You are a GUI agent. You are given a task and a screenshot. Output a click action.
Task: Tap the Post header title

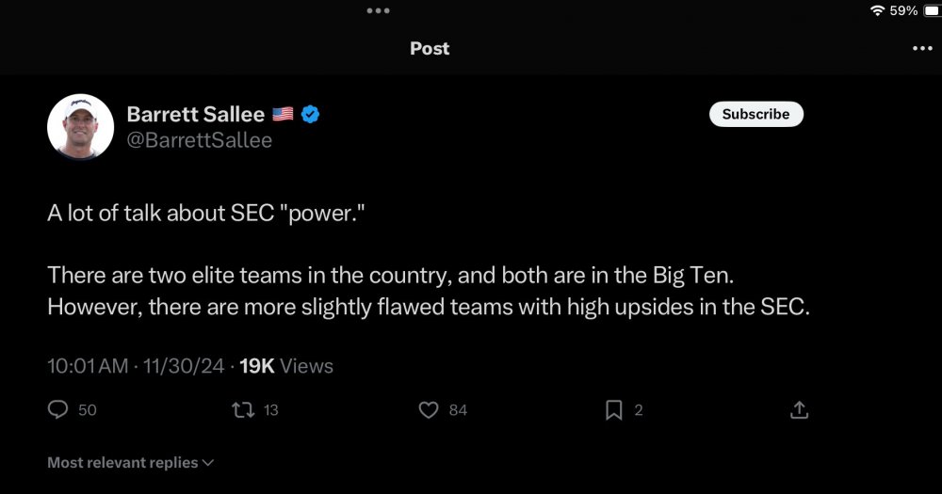pos(430,49)
